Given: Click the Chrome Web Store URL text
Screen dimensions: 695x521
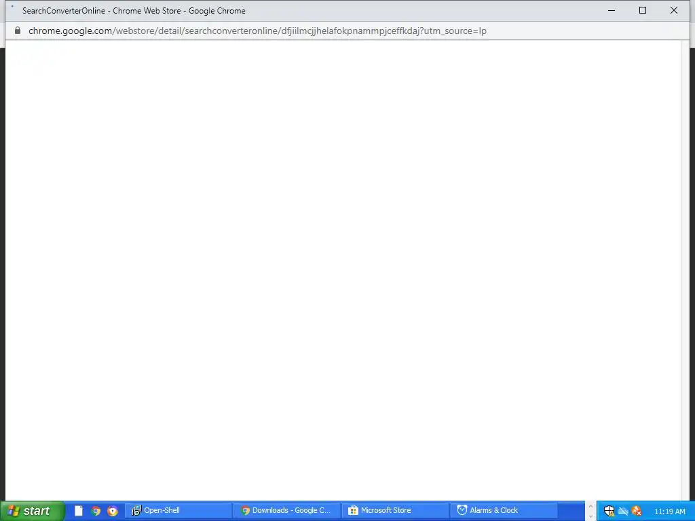Looking at the screenshot, I should pos(257,31).
